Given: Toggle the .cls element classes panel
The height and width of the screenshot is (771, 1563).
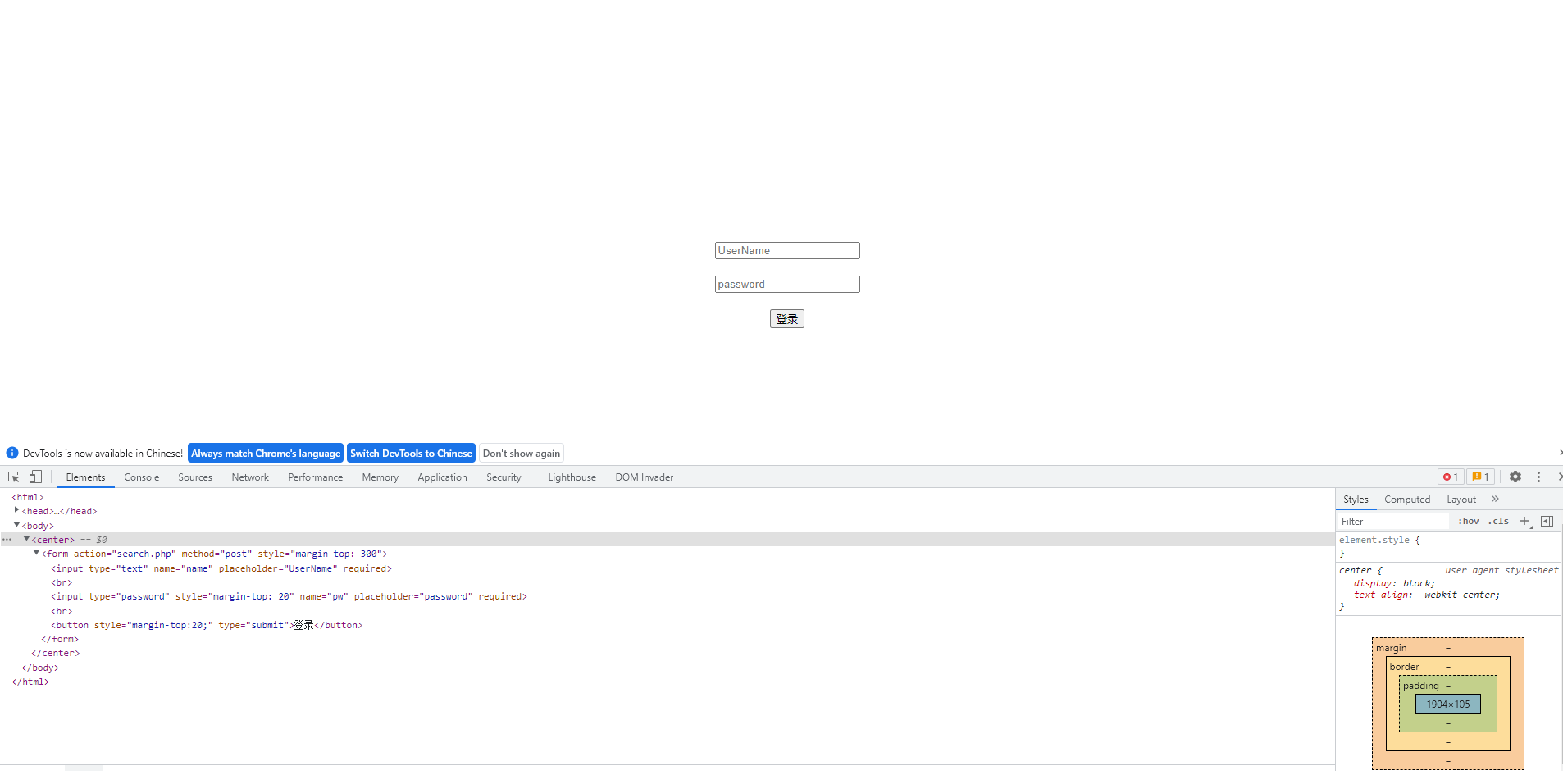Looking at the screenshot, I should coord(1498,521).
